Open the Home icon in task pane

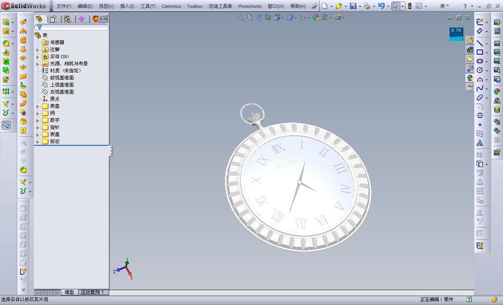(470, 40)
